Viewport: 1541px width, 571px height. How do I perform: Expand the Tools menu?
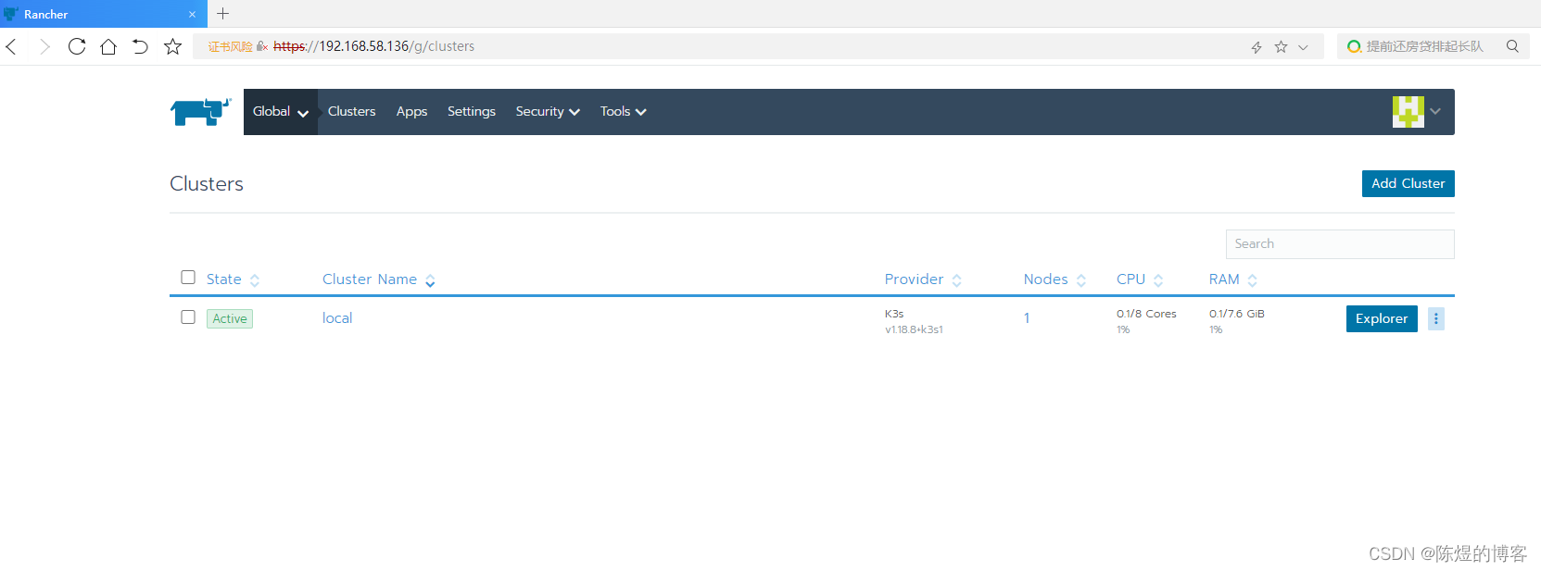[623, 112]
